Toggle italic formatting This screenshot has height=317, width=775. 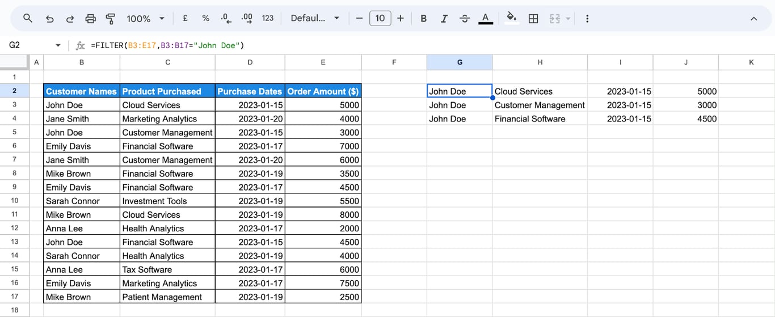[444, 18]
